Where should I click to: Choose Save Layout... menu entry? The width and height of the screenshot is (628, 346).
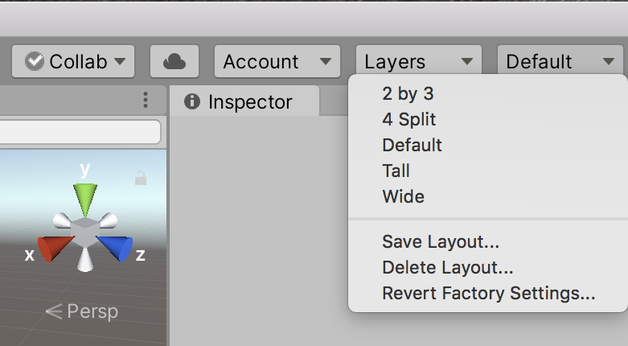(x=441, y=241)
